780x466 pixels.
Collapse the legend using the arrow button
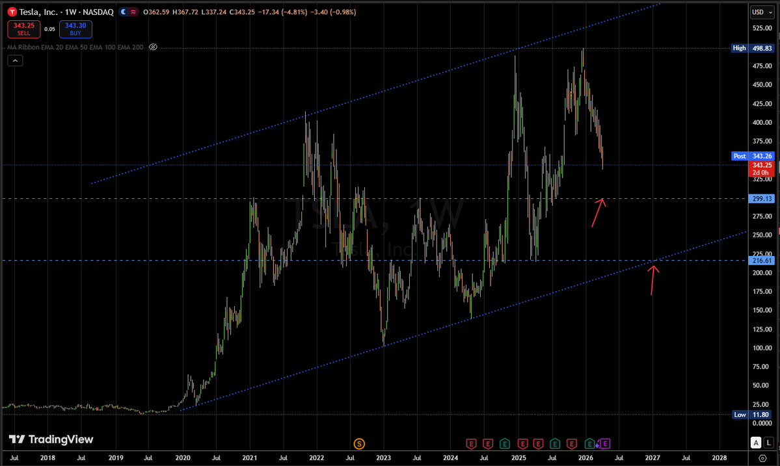[x=14, y=60]
